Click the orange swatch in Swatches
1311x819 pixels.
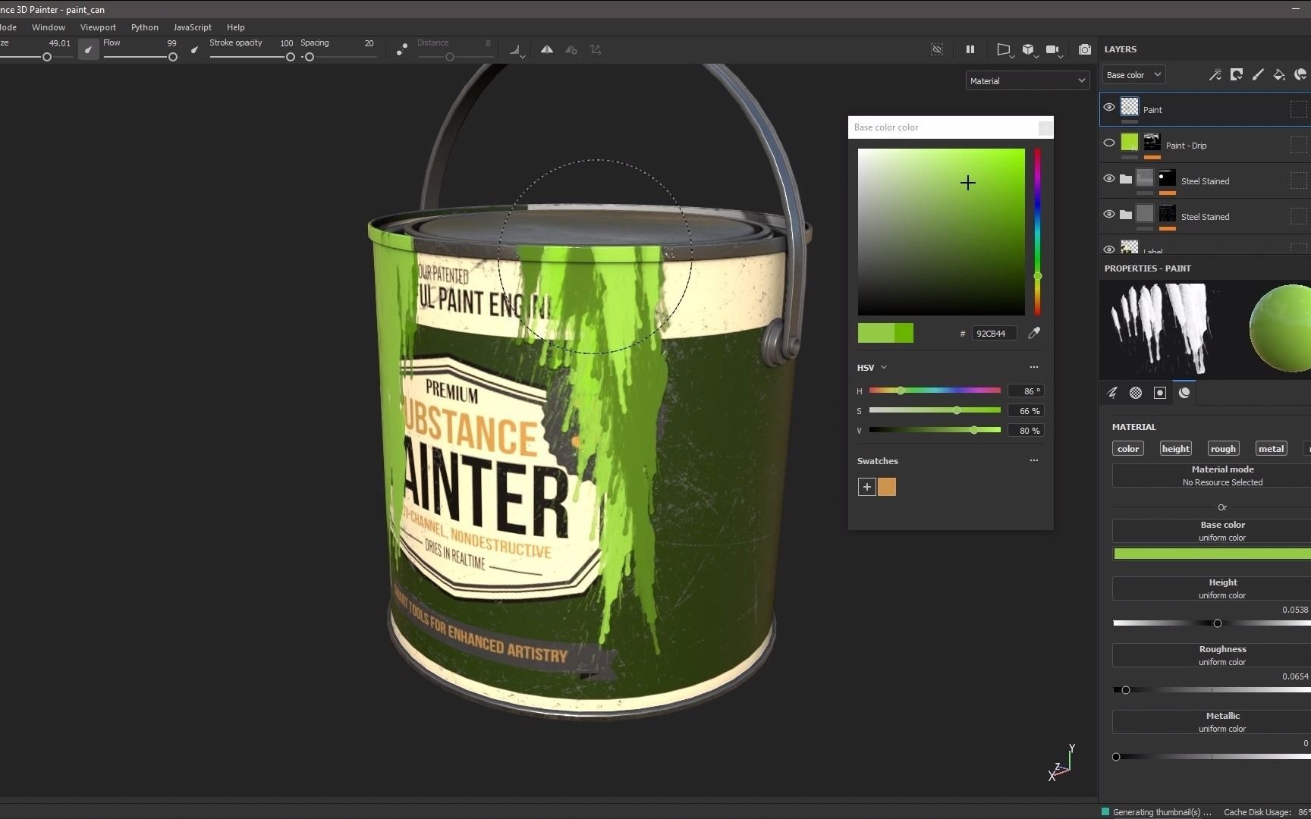[886, 487]
